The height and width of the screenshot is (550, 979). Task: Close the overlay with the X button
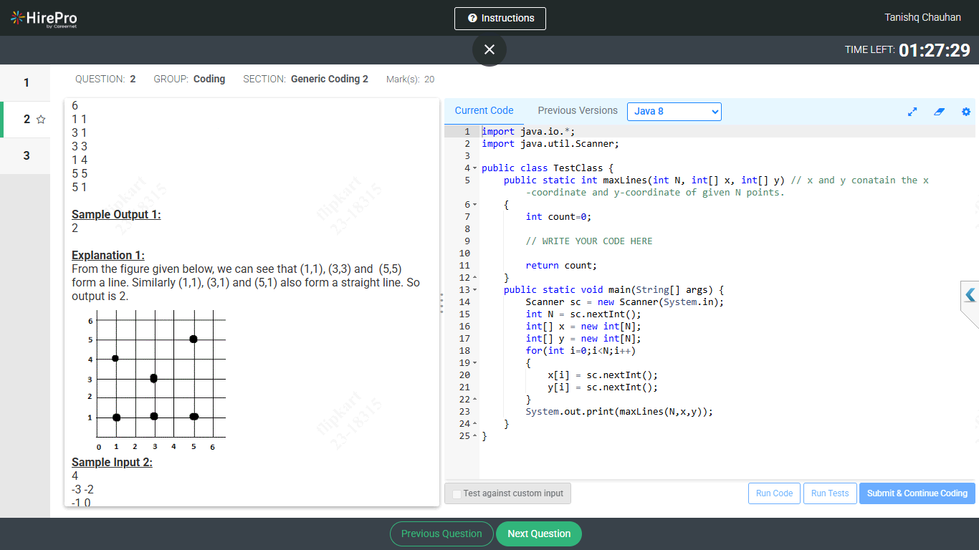pos(489,49)
